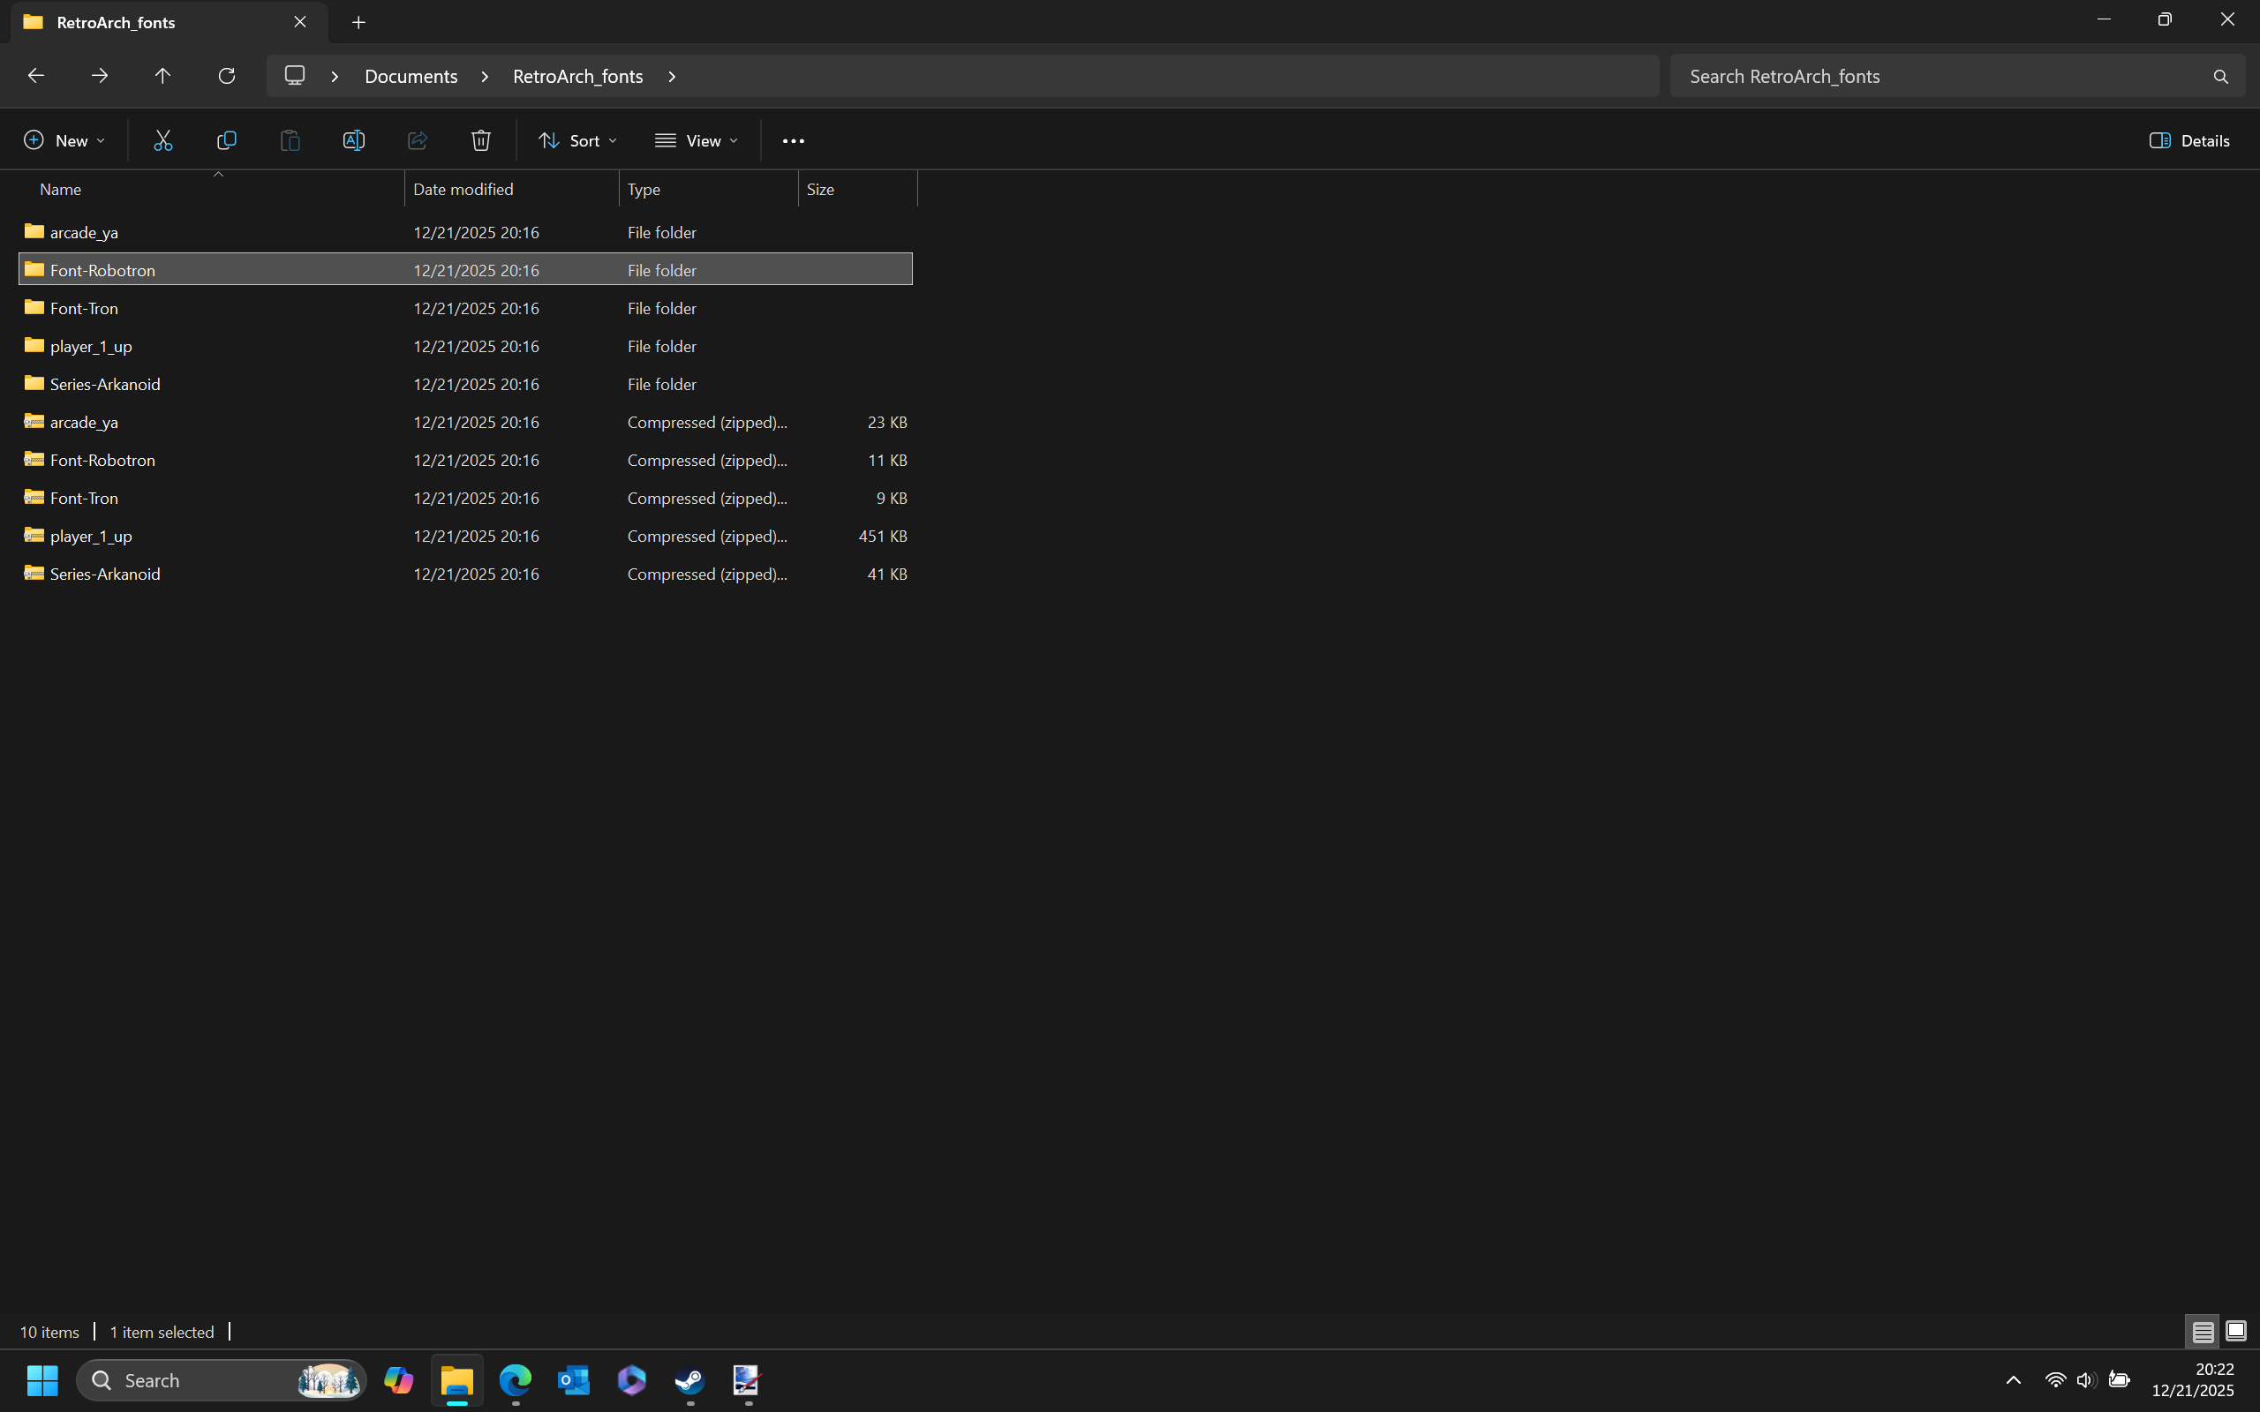2260x1412 pixels.
Task: Select the player_1_up zipped file
Action: [91, 536]
